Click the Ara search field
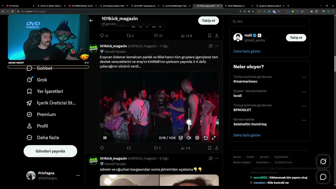This screenshot has height=189, width=336. (270, 22)
